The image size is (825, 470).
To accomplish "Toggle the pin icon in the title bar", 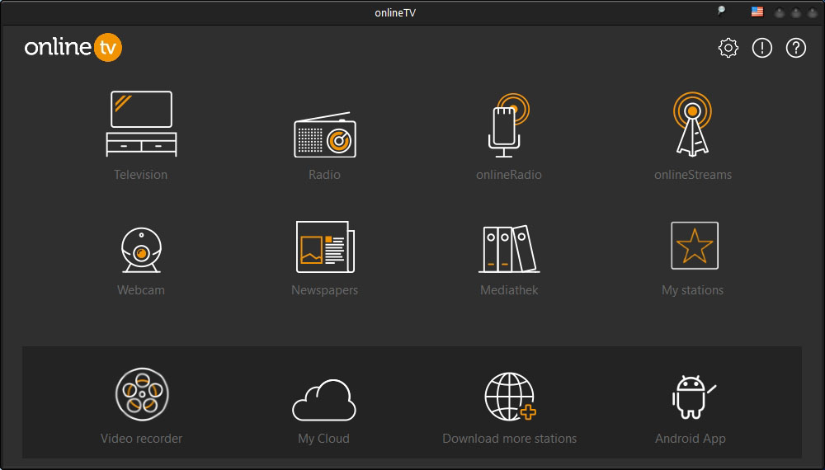I will click(x=720, y=12).
